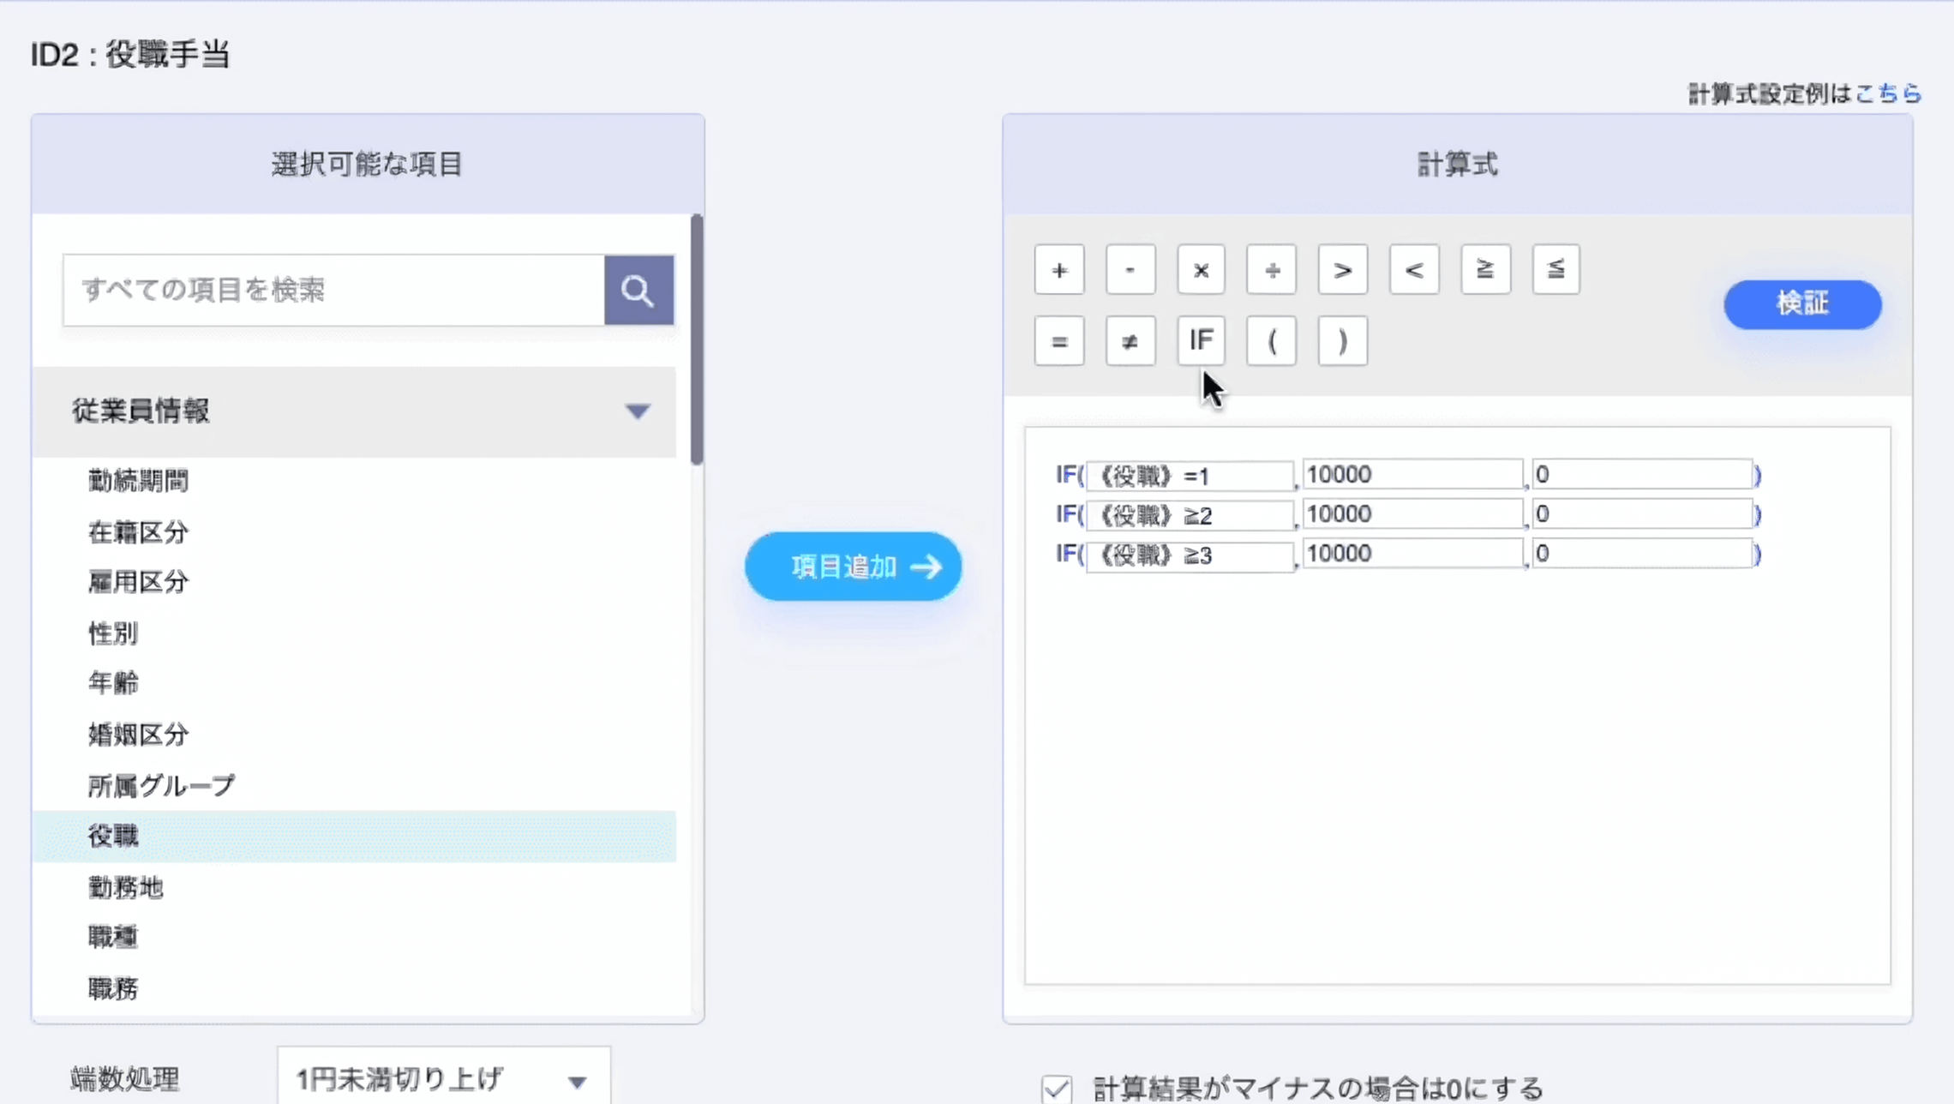Insert the division operator

pyautogui.click(x=1272, y=270)
